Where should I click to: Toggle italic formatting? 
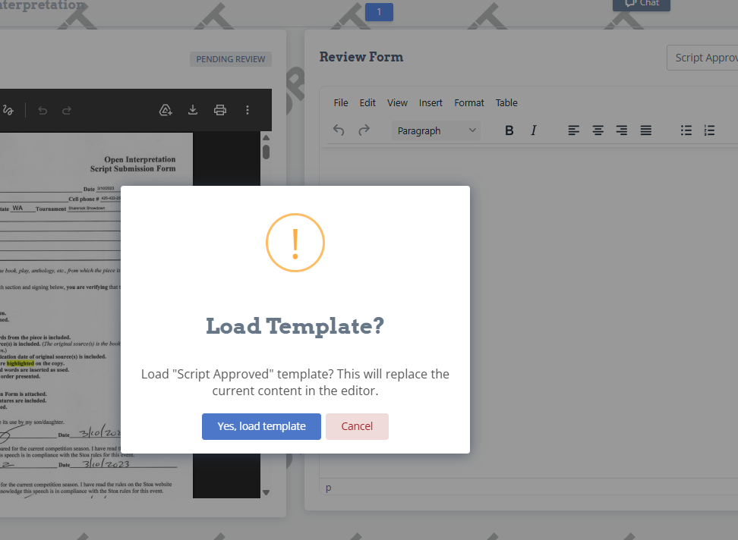click(533, 130)
